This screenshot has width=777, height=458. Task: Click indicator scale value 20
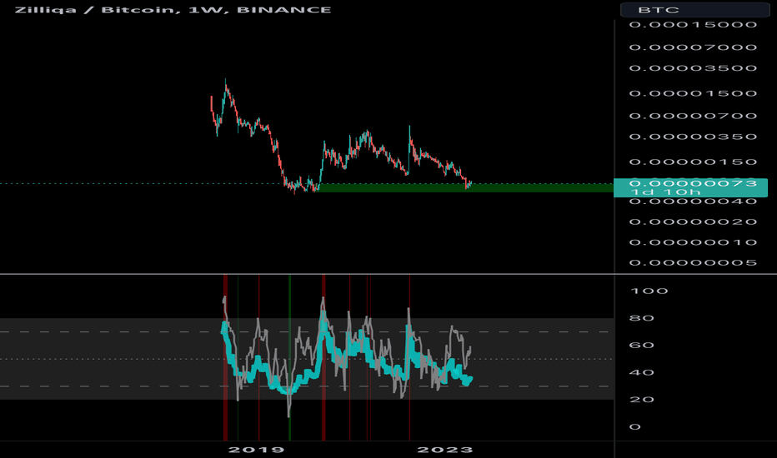pyautogui.click(x=642, y=400)
